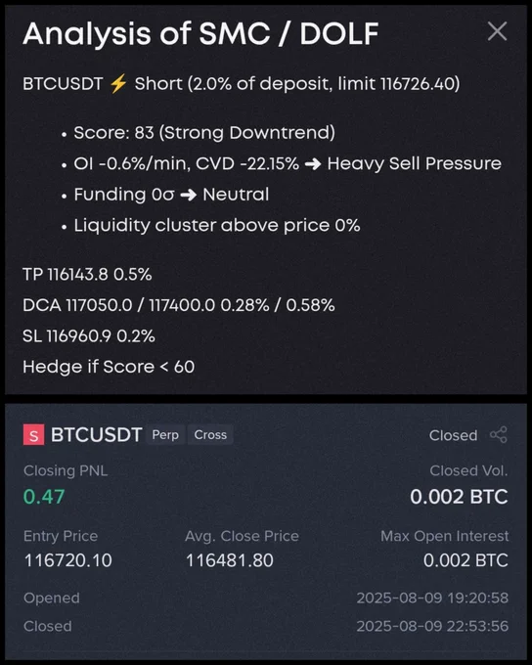Image resolution: width=532 pixels, height=665 pixels.
Task: Click the Opened timestamp 19:20:58
Action: pos(432,598)
